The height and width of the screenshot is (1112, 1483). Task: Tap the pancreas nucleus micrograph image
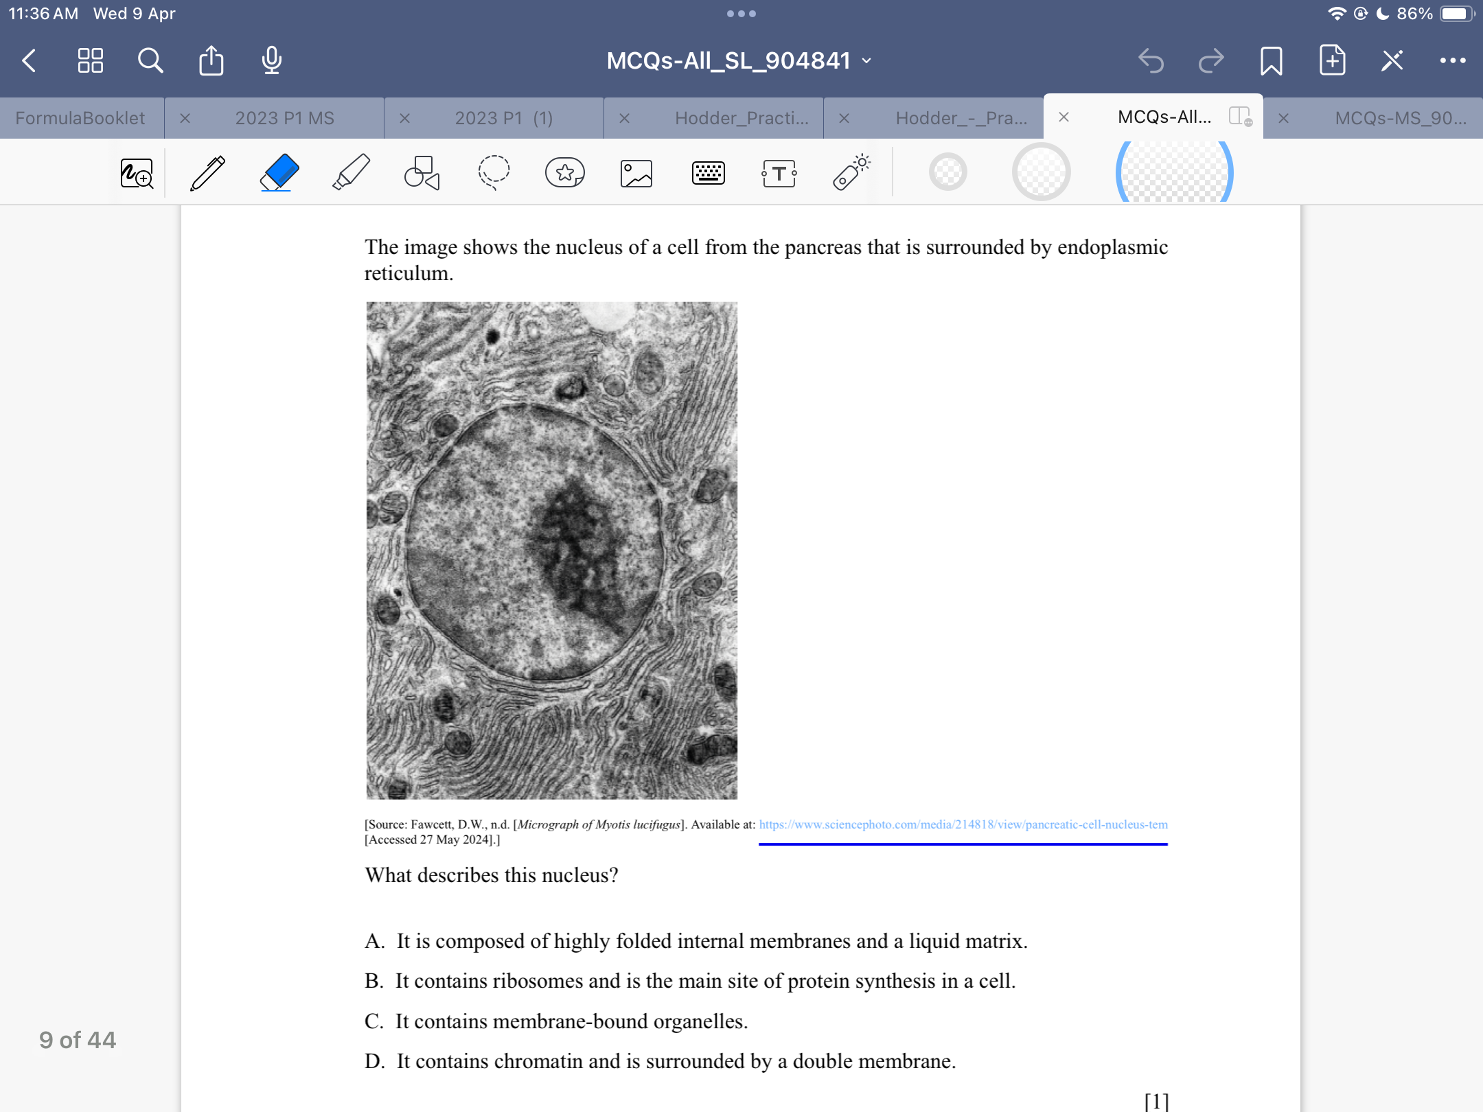point(552,551)
